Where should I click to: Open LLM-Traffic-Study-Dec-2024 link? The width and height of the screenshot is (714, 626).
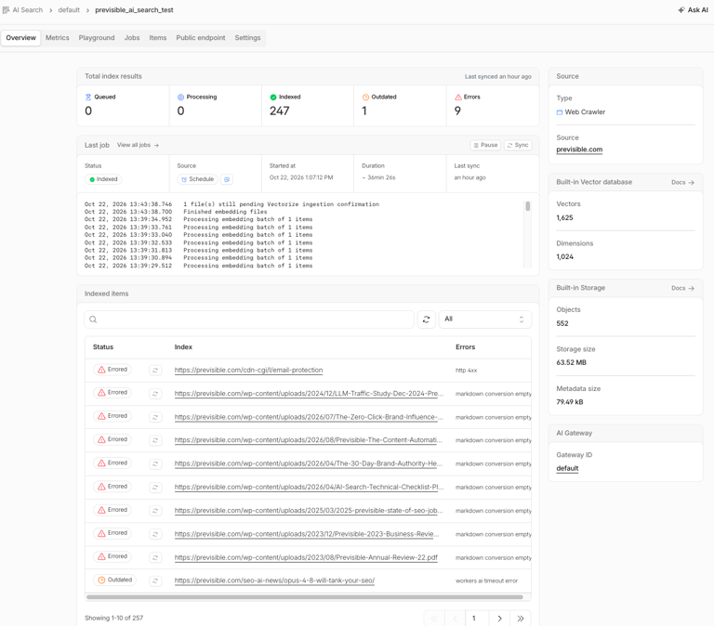pos(309,394)
